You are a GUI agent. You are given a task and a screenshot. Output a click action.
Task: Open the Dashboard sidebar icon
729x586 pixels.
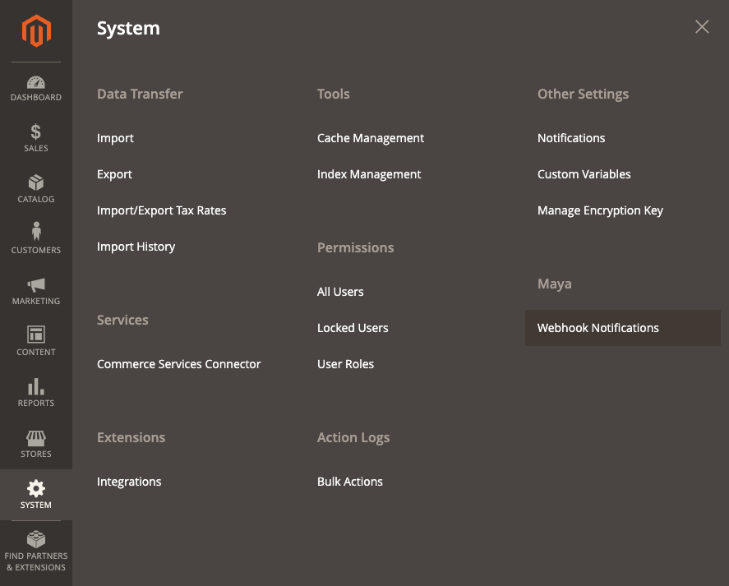[36, 83]
